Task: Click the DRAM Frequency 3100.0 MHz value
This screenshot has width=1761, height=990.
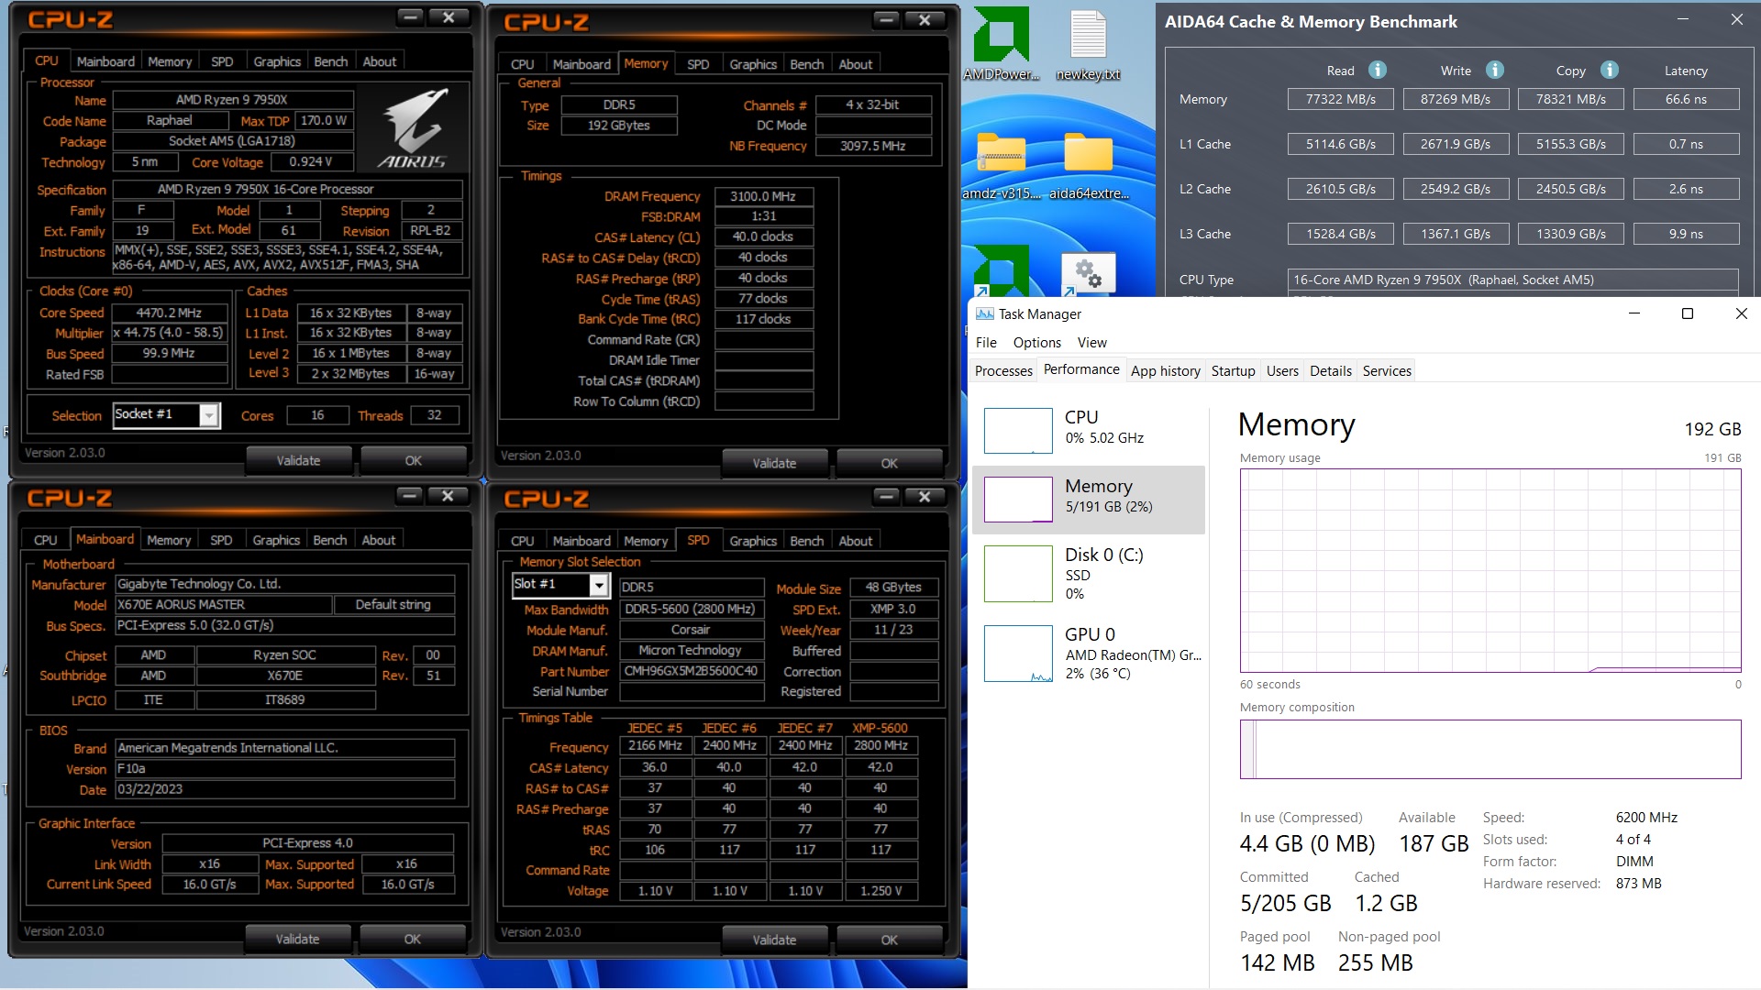Action: [x=763, y=196]
